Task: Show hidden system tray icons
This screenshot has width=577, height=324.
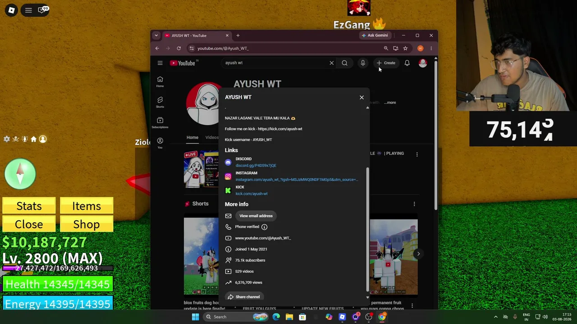Action: pyautogui.click(x=496, y=317)
